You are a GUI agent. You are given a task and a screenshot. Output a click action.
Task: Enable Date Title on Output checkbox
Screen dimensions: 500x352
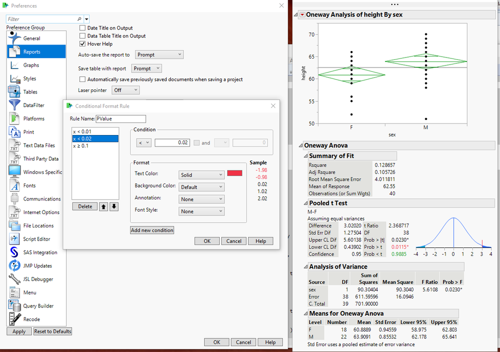83,28
